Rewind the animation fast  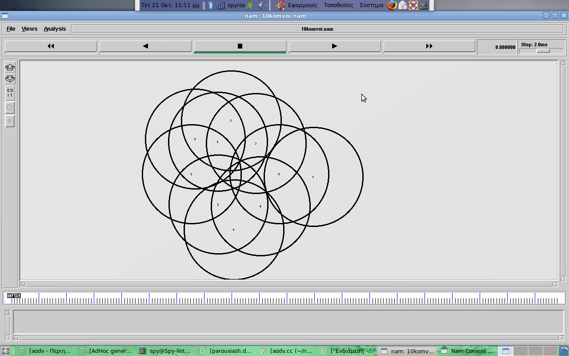pyautogui.click(x=51, y=46)
